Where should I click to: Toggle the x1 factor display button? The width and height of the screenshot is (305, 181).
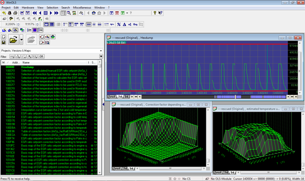pyautogui.click(x=130, y=24)
